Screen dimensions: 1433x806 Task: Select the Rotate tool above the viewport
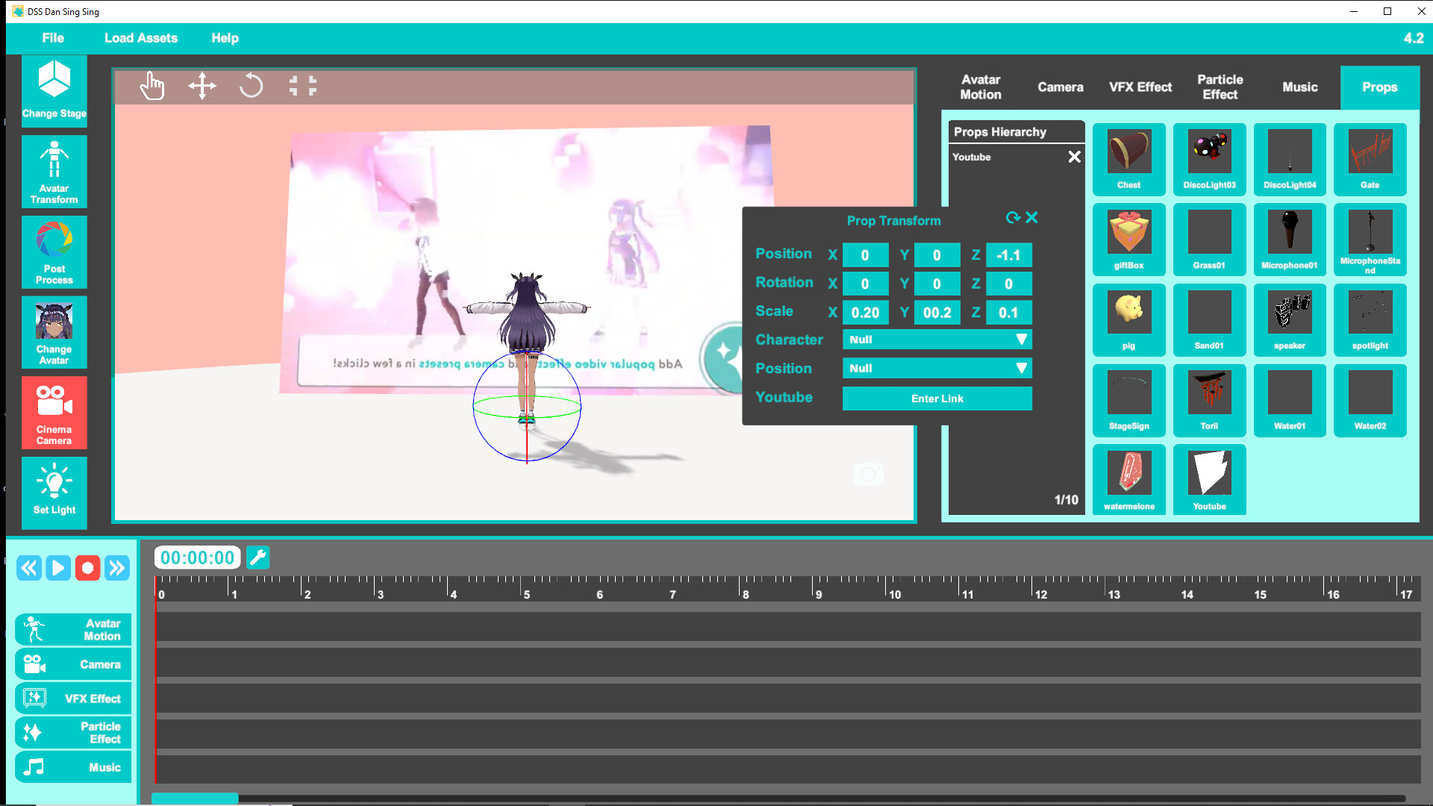tap(252, 86)
